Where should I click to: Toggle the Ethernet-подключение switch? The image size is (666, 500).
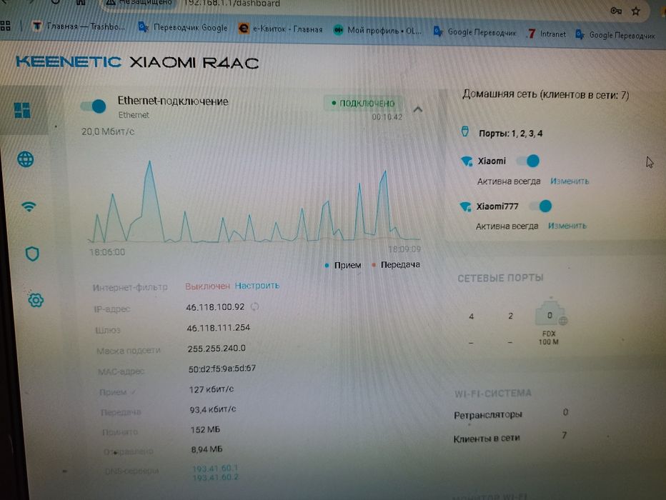[94, 106]
